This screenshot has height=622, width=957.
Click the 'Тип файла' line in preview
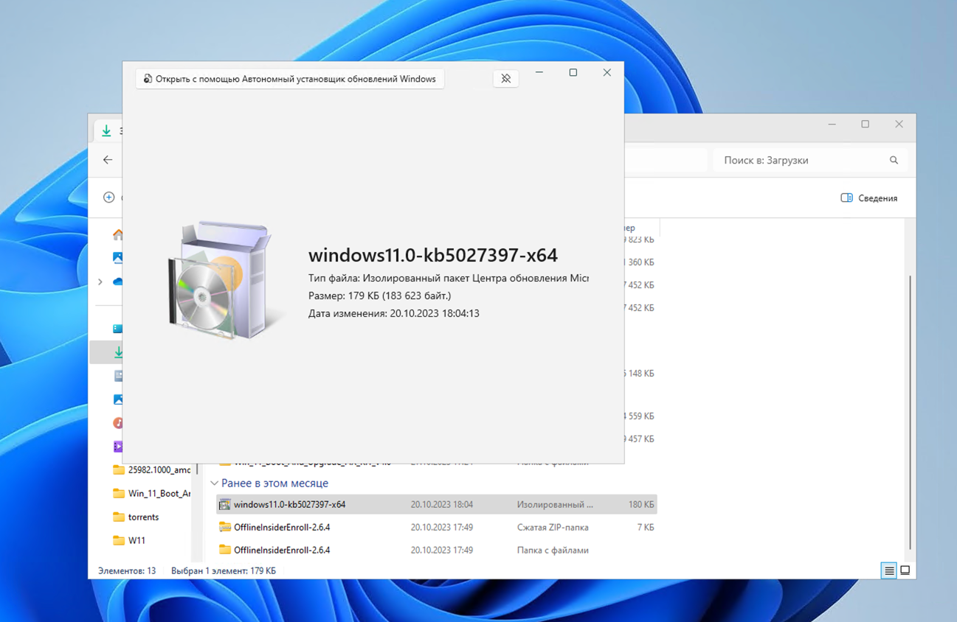[x=449, y=278]
